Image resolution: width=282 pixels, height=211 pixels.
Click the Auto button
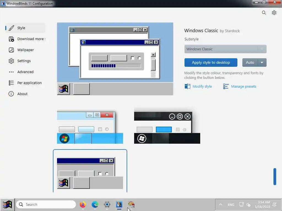(x=250, y=62)
